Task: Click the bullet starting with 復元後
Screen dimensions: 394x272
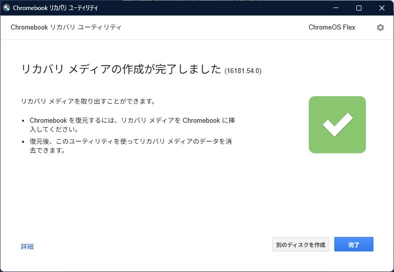Action: [x=131, y=146]
